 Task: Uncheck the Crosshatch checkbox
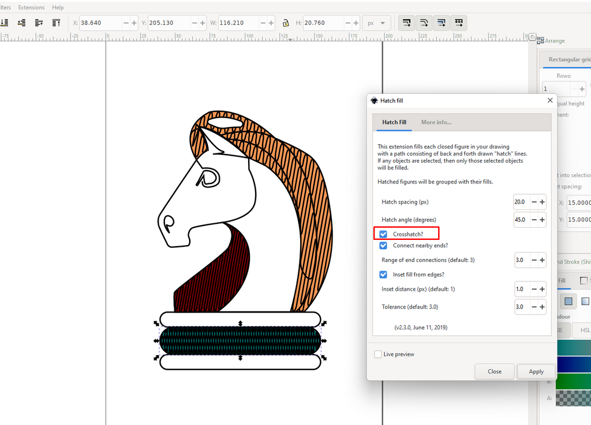tap(383, 234)
